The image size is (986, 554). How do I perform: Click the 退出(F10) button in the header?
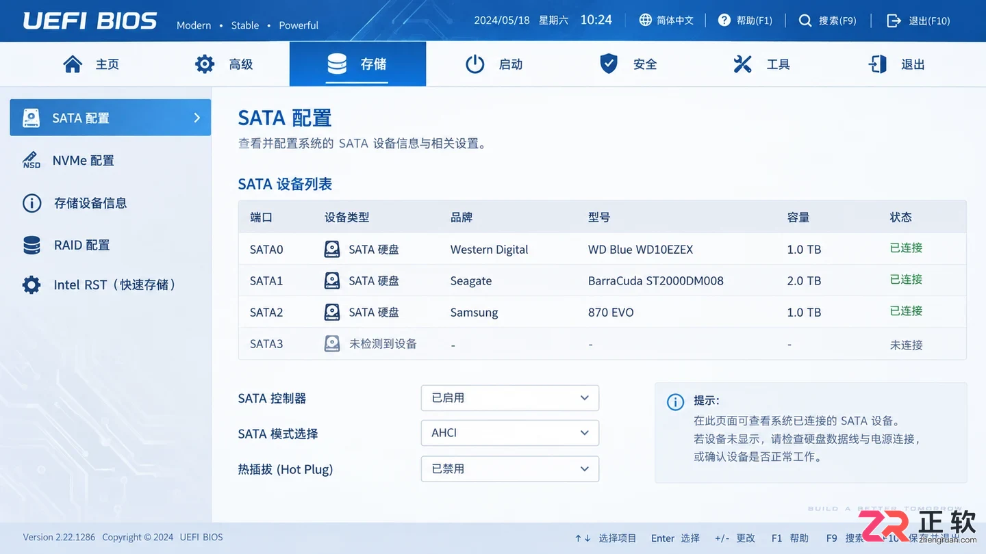pyautogui.click(x=918, y=21)
